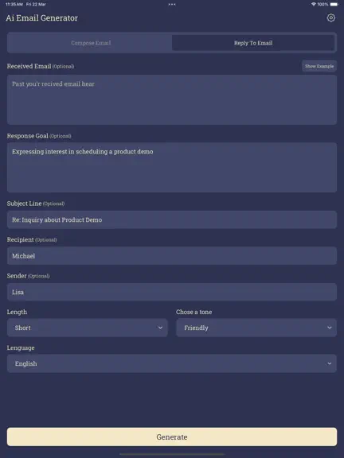The width and height of the screenshot is (344, 458).
Task: Click the Language dropdown chevron arrow
Action: (330, 363)
